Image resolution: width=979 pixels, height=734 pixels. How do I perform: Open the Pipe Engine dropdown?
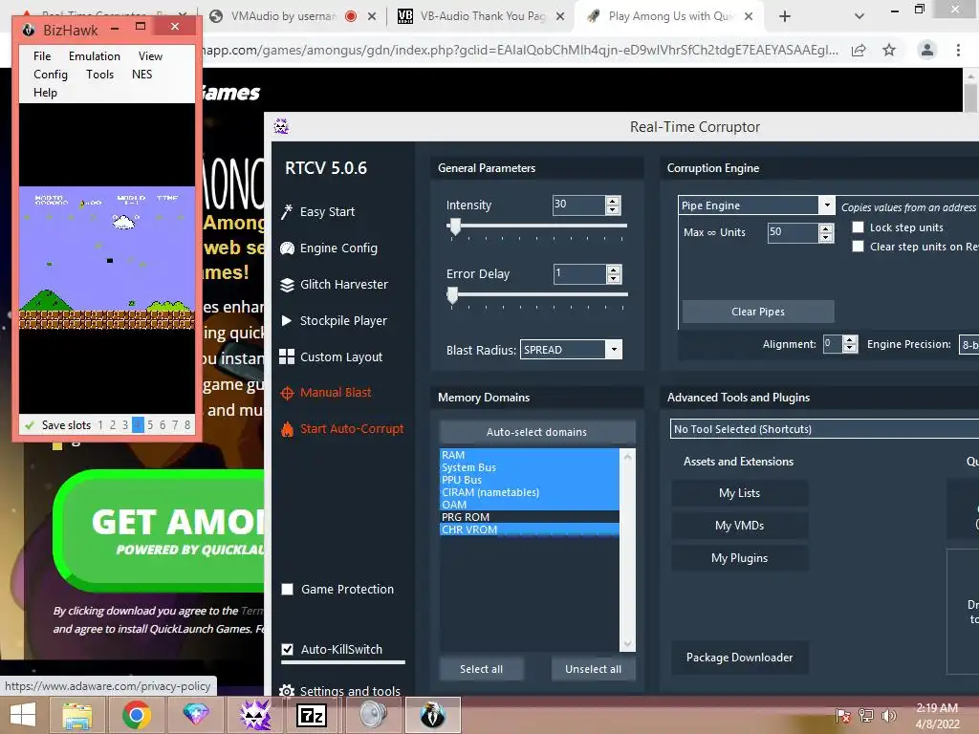click(x=827, y=205)
